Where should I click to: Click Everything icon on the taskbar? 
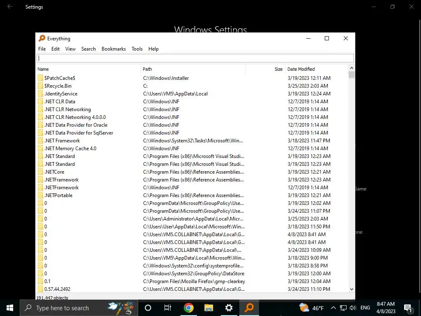[249, 308]
